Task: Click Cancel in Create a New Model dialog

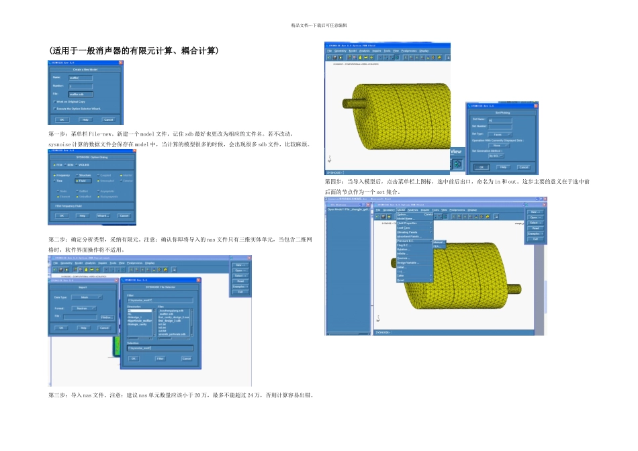Action: (x=109, y=119)
